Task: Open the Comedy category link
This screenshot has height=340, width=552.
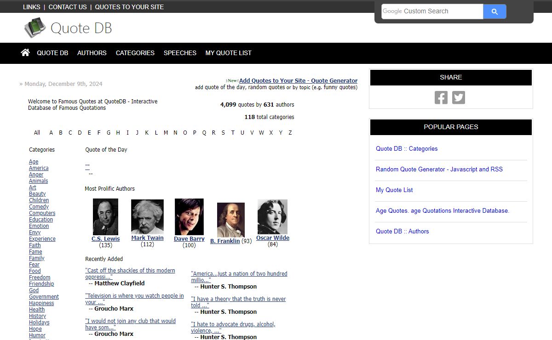Action: click(x=39, y=207)
